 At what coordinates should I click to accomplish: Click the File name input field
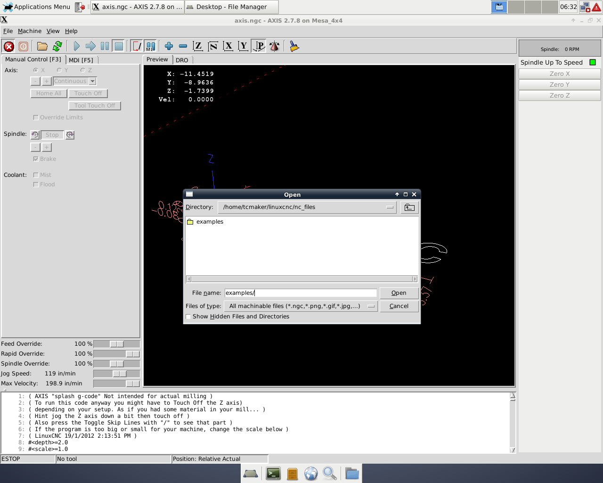tap(301, 293)
